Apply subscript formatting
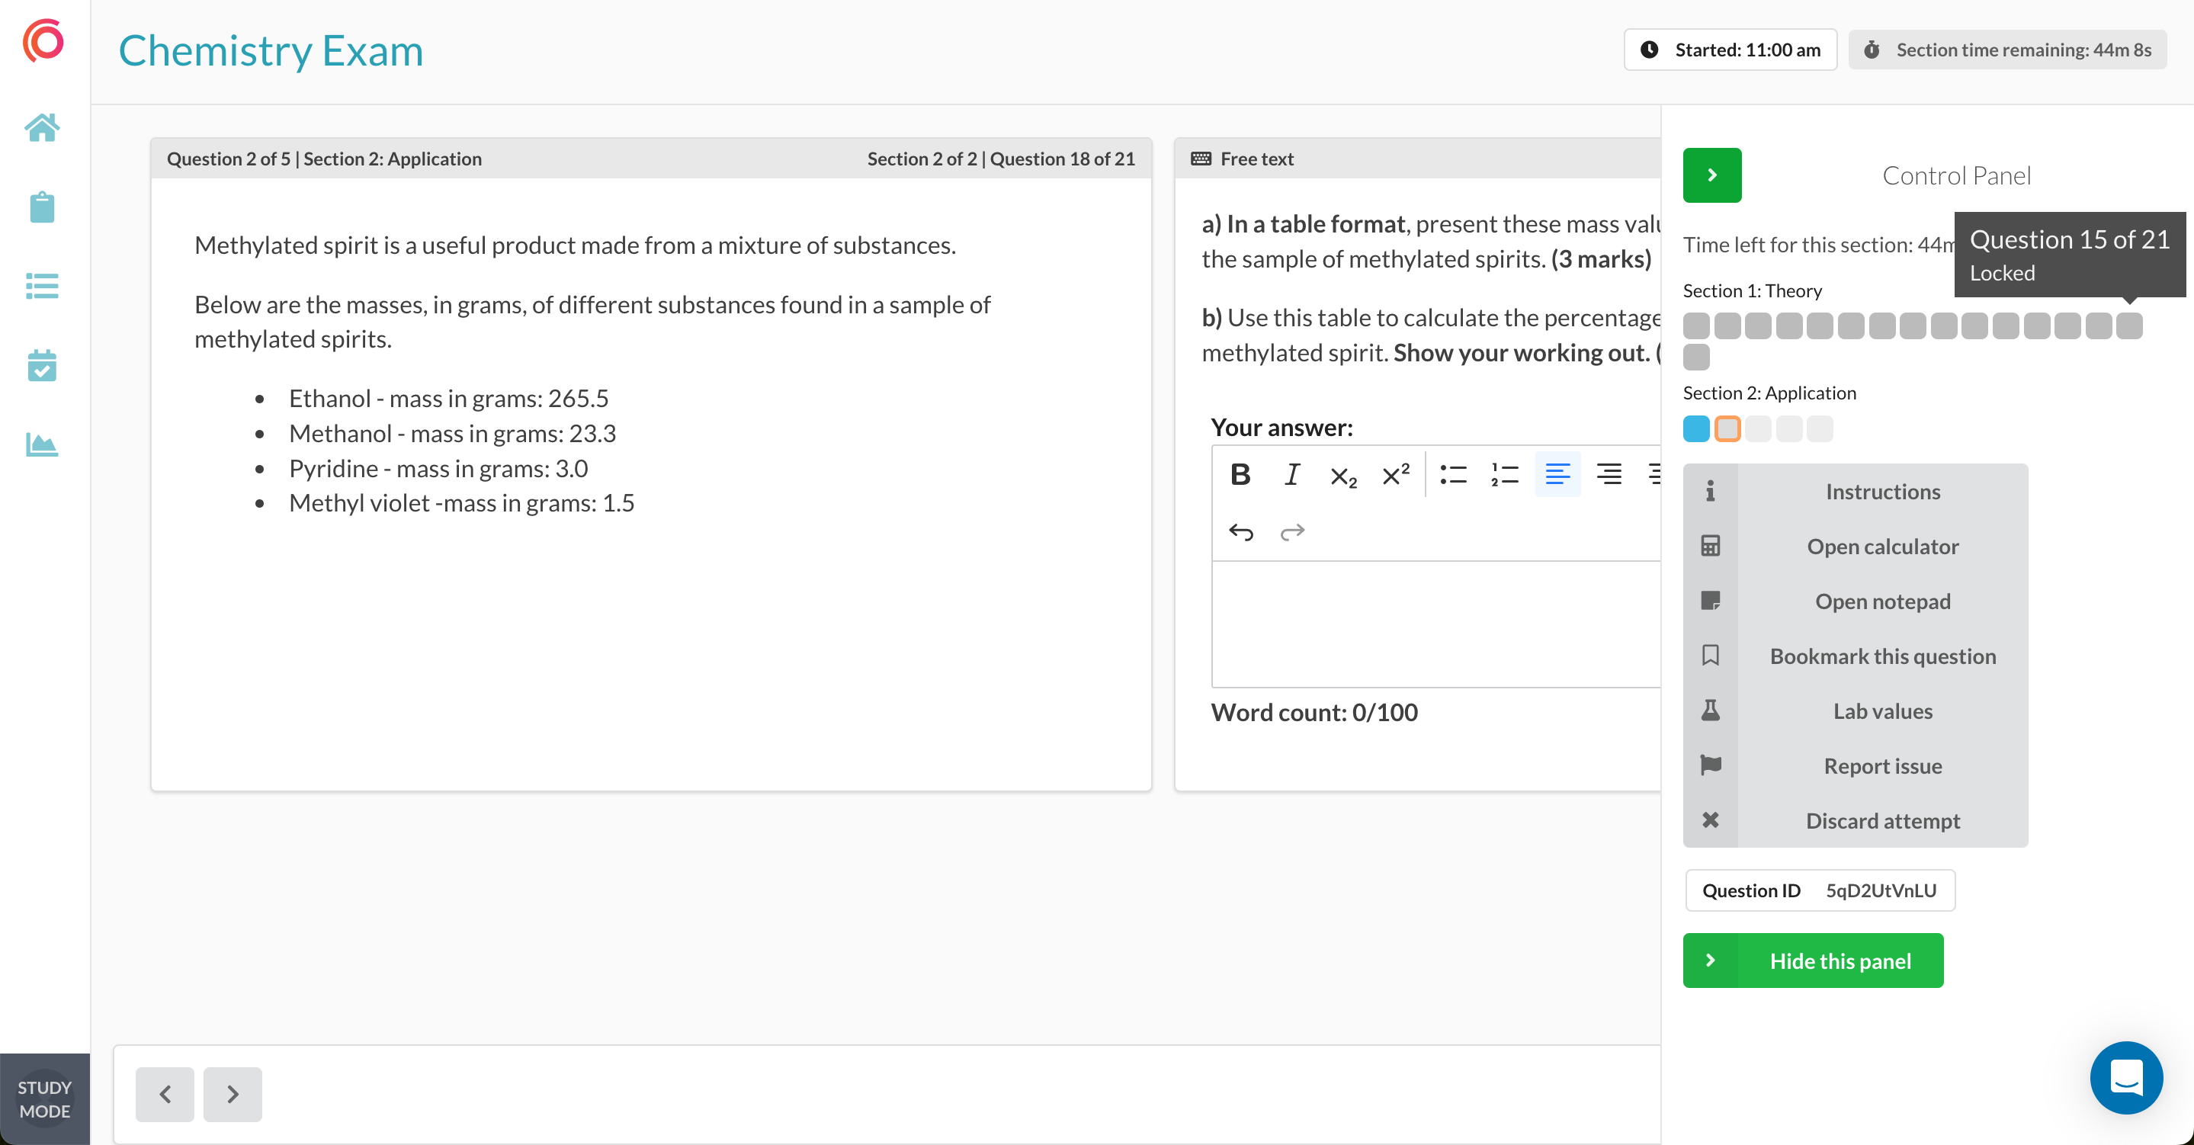Image resolution: width=2194 pixels, height=1145 pixels. click(x=1343, y=474)
